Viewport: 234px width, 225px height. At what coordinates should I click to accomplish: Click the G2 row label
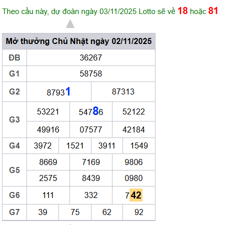pos(14,91)
